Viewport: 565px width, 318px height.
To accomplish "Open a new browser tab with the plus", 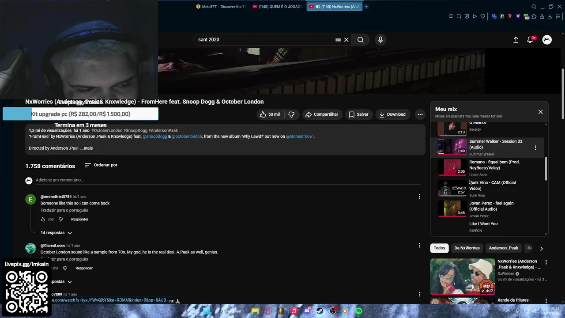I will (366, 7).
